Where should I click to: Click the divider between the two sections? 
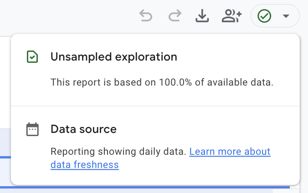coord(155,106)
